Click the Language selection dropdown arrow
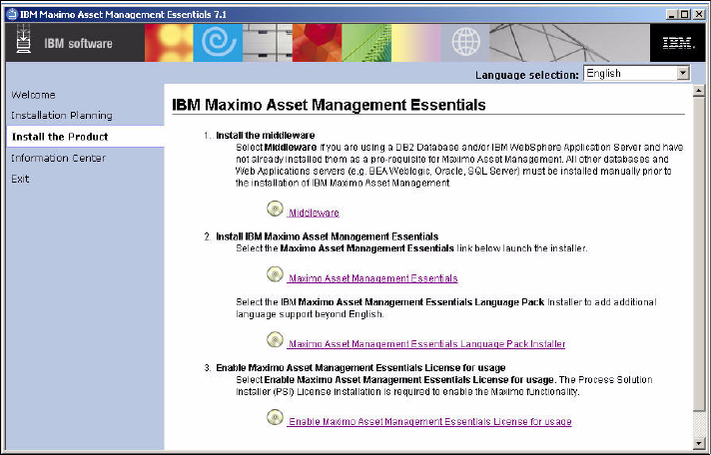Viewport: 711px width, 455px height. pos(682,74)
